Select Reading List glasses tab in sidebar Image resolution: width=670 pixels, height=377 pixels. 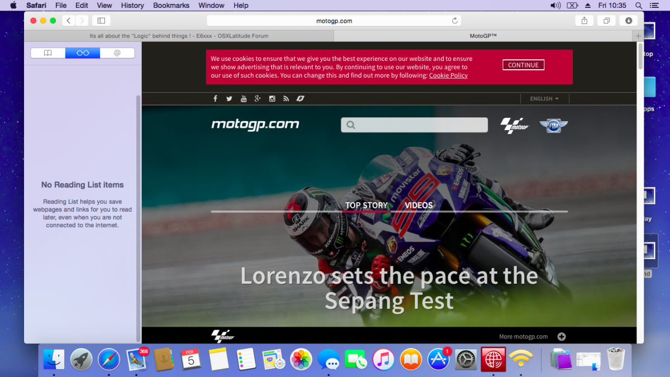coord(83,53)
